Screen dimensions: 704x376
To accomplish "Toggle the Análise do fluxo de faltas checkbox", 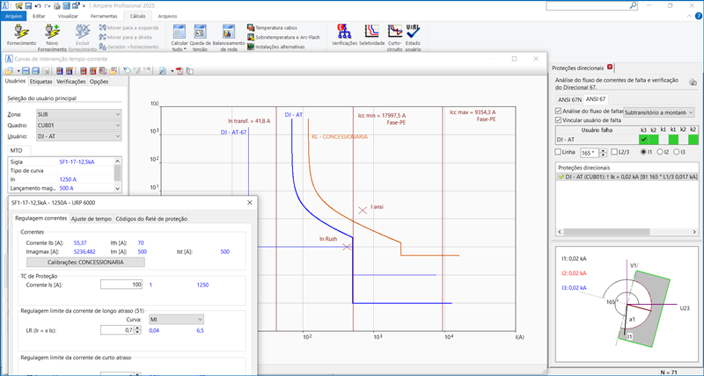I will click(558, 111).
